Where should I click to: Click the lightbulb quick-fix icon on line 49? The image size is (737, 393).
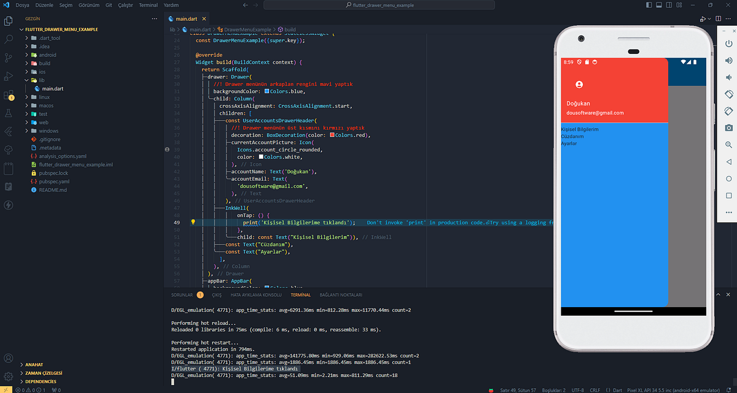pyautogui.click(x=193, y=222)
